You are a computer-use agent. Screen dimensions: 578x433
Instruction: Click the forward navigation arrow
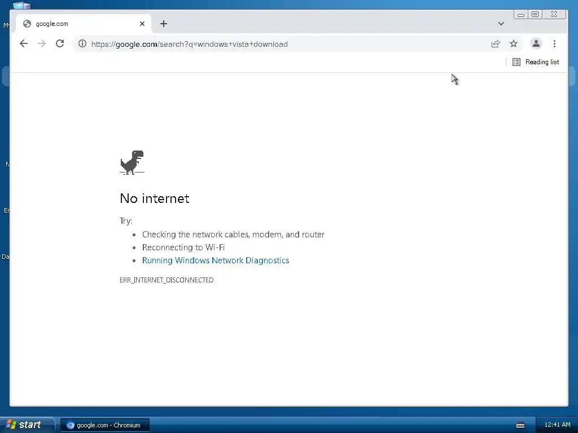(42, 44)
